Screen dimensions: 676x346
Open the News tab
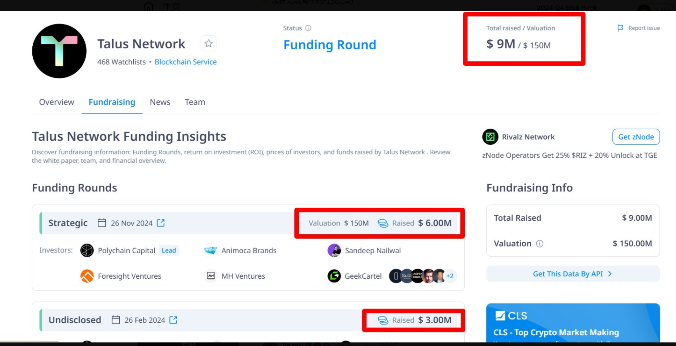(160, 102)
